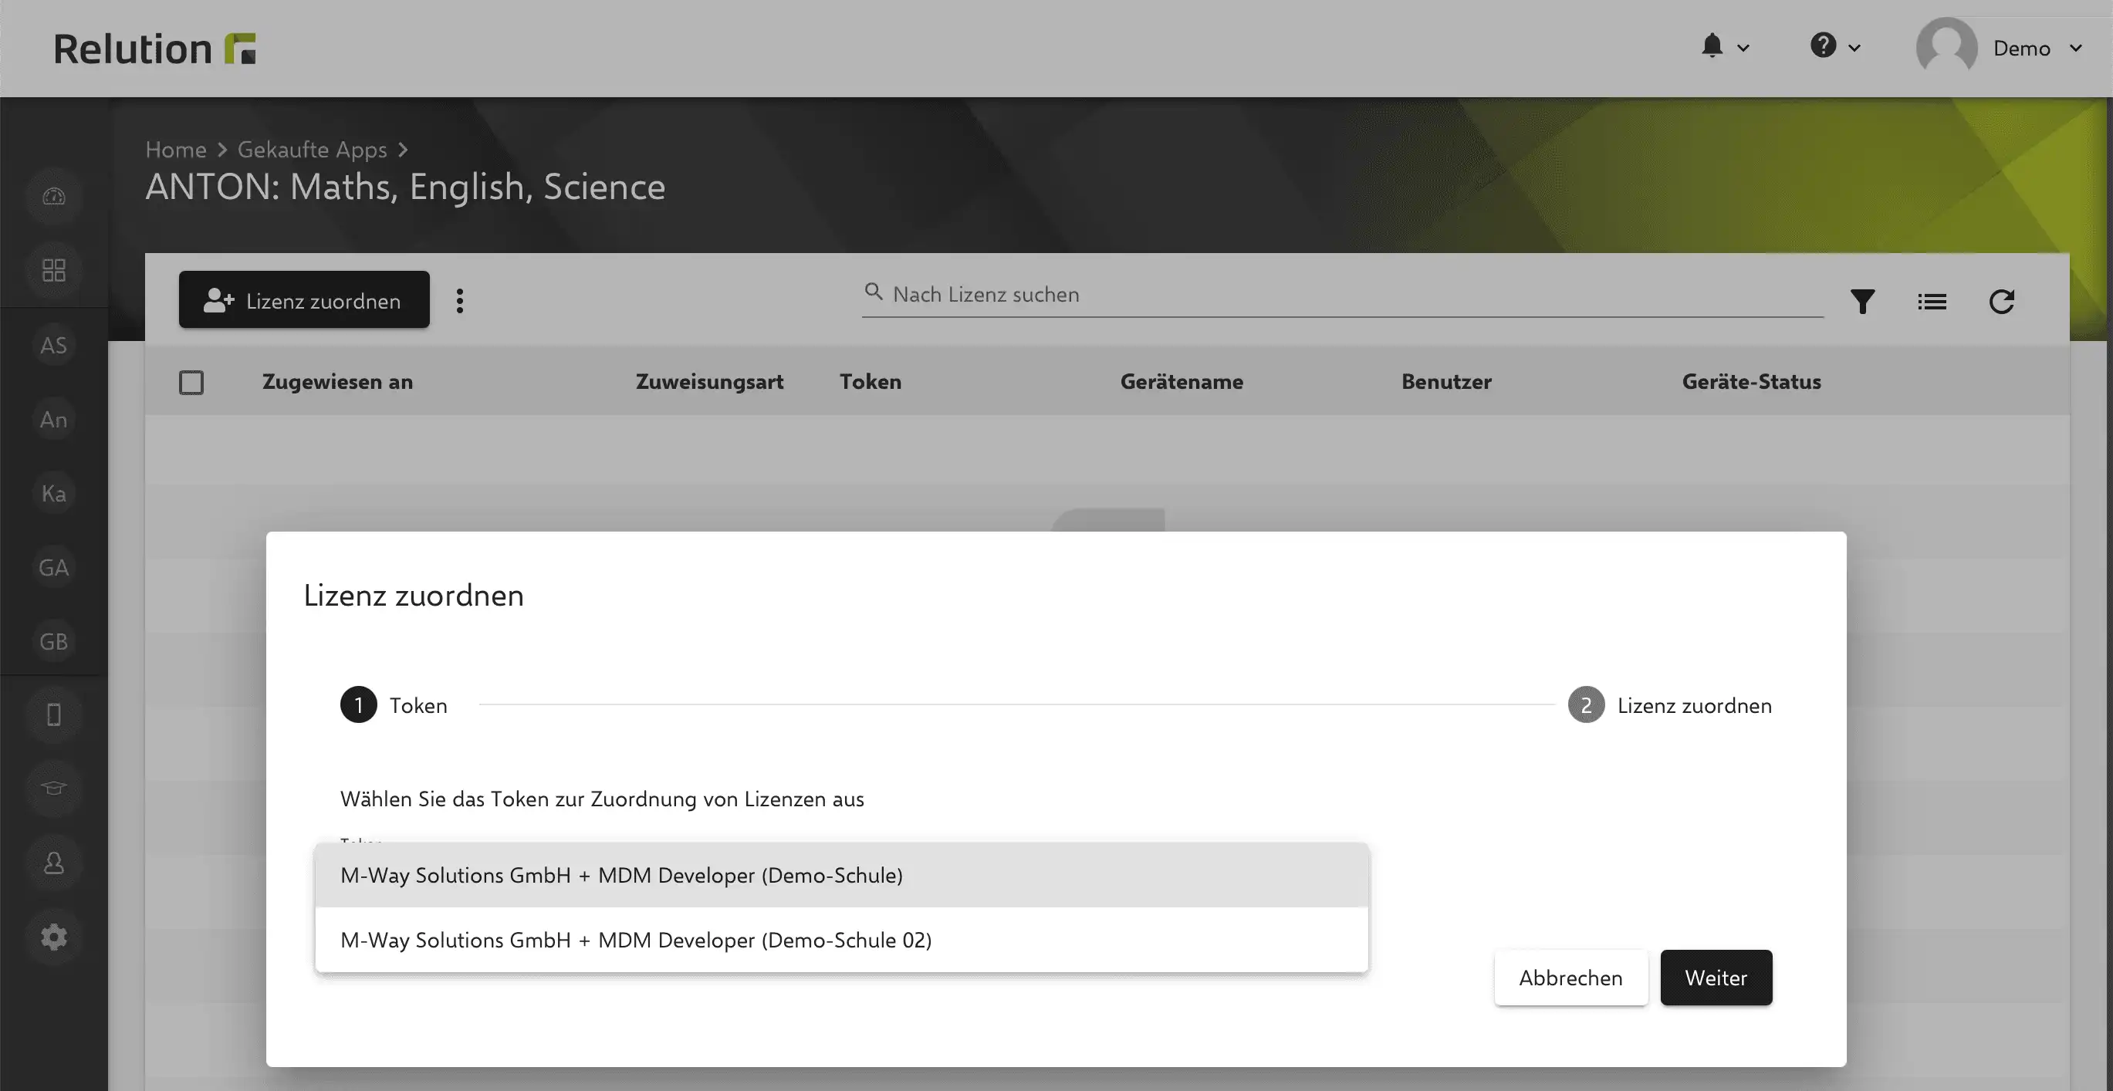The height and width of the screenshot is (1091, 2113).
Task: Open the devices phone icon in sidebar
Action: click(54, 714)
